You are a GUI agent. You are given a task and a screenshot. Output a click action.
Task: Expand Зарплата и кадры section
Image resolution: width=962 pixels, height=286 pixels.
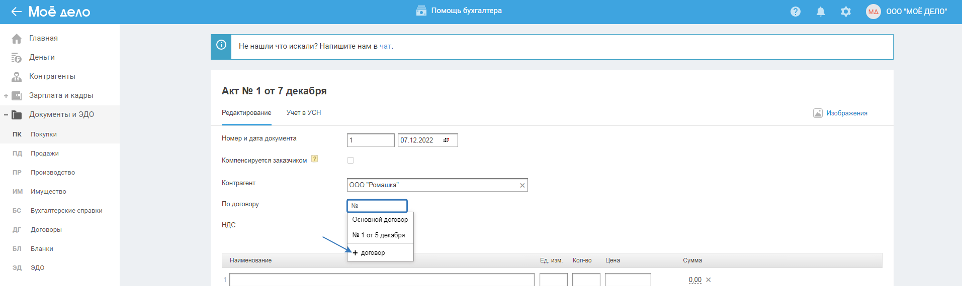click(6, 95)
